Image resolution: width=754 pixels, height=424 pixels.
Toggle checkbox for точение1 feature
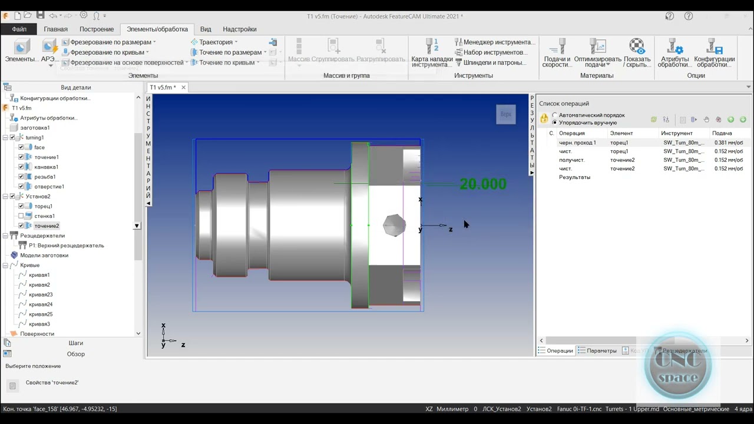pos(21,157)
